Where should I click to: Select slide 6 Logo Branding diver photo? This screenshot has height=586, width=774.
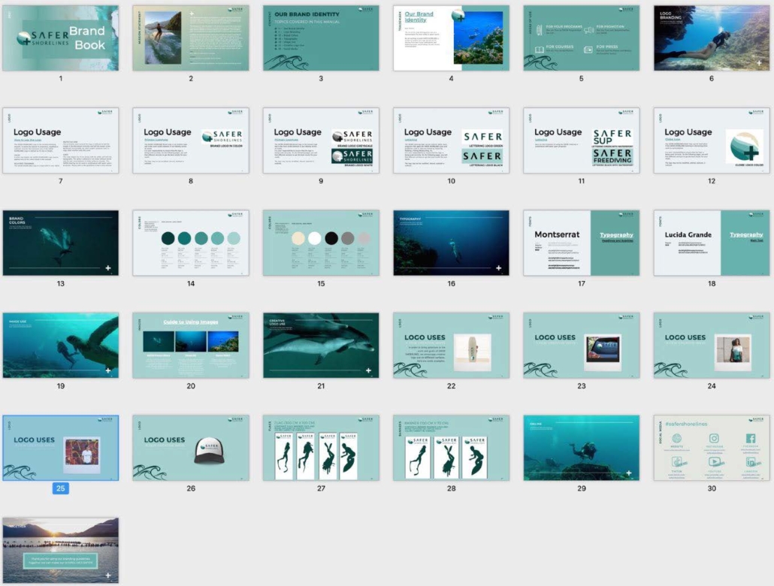tap(712, 38)
